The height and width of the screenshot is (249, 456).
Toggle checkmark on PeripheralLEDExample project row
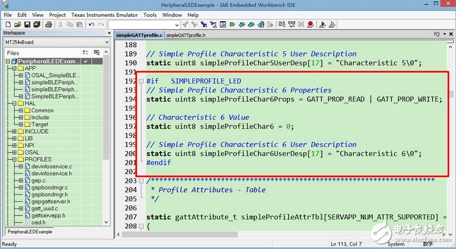(85, 61)
